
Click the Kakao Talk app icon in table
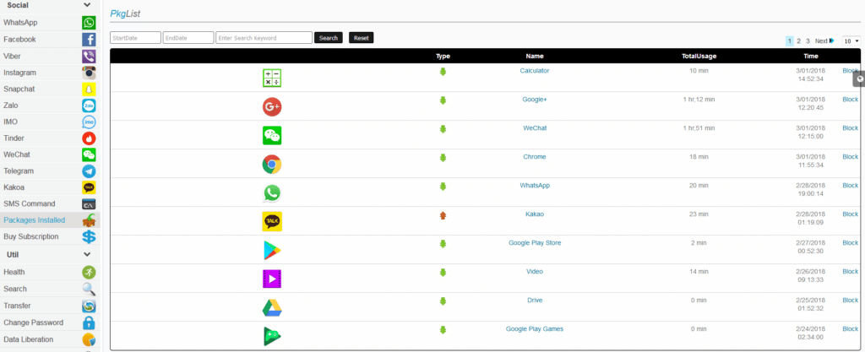272,221
